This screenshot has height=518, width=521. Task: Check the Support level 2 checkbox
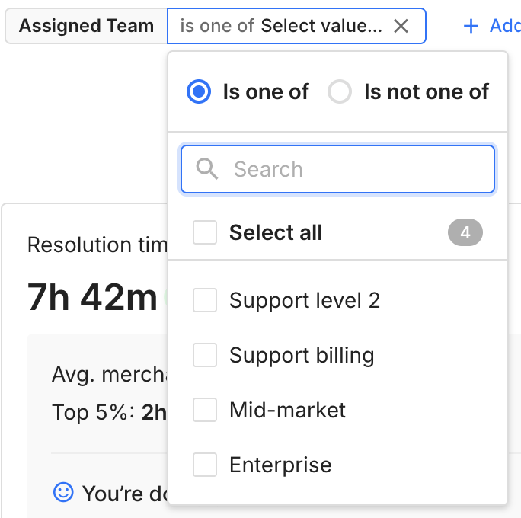click(x=205, y=300)
